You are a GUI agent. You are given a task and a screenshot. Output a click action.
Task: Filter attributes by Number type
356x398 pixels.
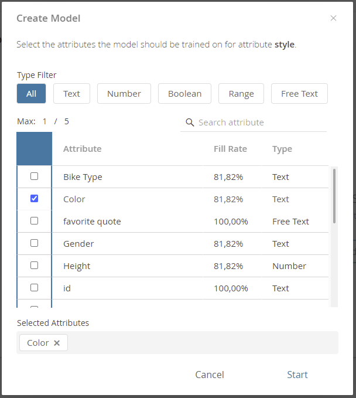click(124, 94)
